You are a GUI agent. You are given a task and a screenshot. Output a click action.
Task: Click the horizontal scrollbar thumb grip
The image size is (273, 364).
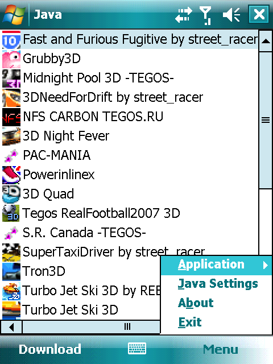coord(127,327)
